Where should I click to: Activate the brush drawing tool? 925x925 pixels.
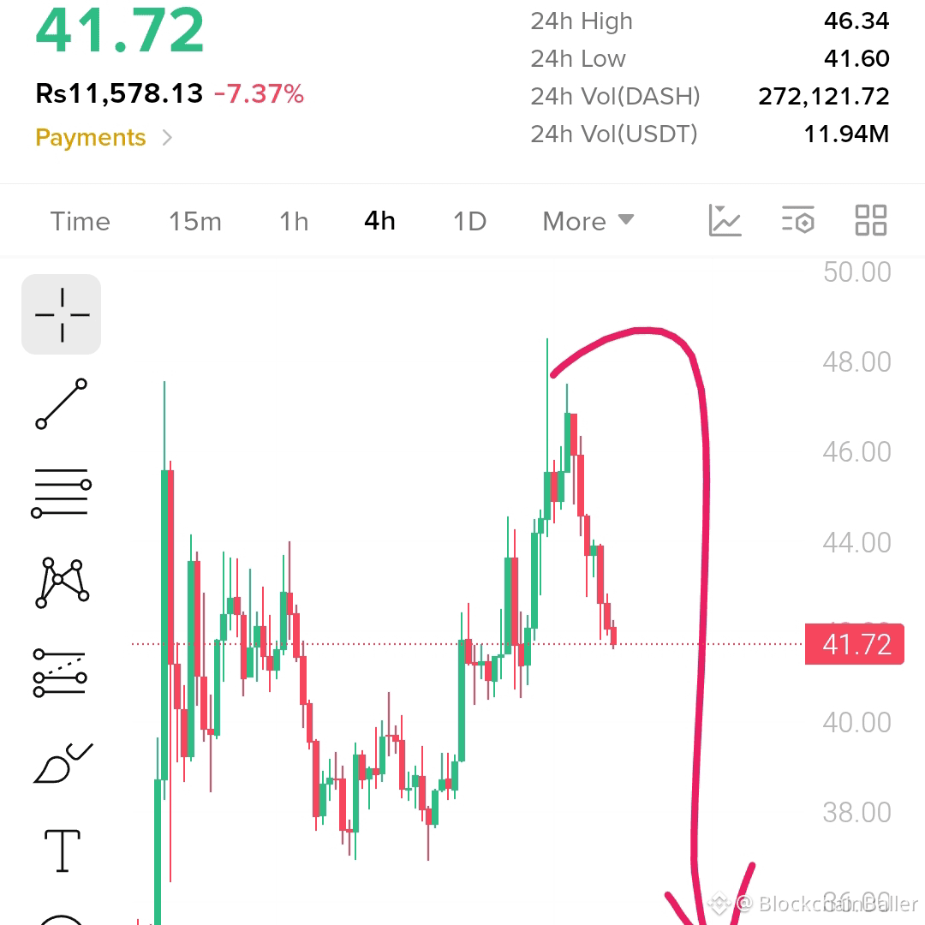point(63,763)
